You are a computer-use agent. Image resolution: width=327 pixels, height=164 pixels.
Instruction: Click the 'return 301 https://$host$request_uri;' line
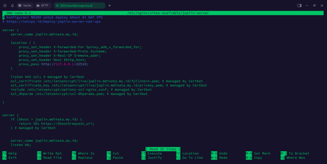56,124
